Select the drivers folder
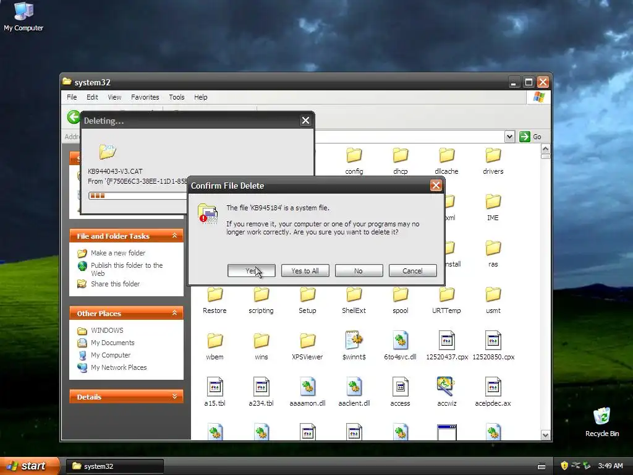 click(x=493, y=161)
